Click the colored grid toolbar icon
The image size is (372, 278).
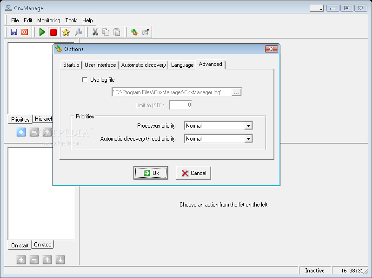tap(146, 32)
